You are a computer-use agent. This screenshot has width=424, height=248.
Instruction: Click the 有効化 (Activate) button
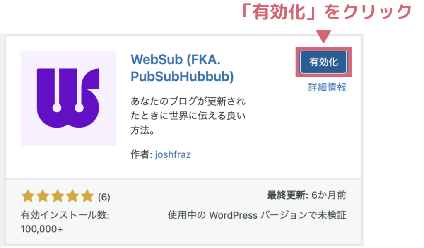tap(323, 62)
